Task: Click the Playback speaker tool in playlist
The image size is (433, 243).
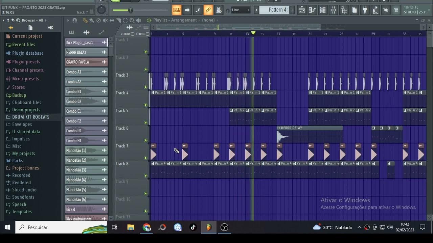Action: [x=139, y=21]
